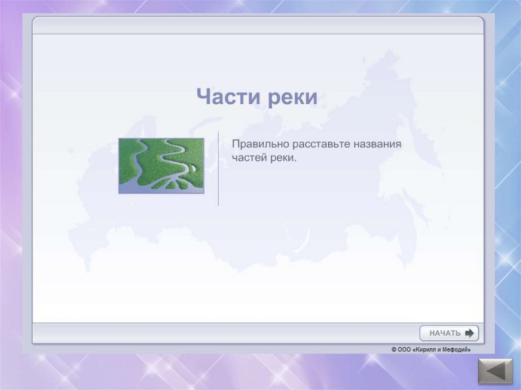The width and height of the screenshot is (521, 390).
Task: Click the title text «Части реки»
Action: coord(257,97)
